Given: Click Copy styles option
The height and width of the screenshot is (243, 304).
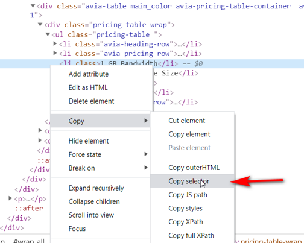Looking at the screenshot, I should pos(192,208).
